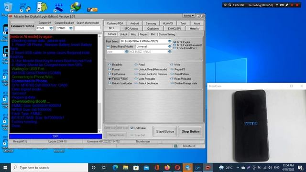Image resolution: width=306 pixels, height=172 pixels.
Task: Open File Explorer from the taskbar
Action: pyautogui.click(x=126, y=168)
